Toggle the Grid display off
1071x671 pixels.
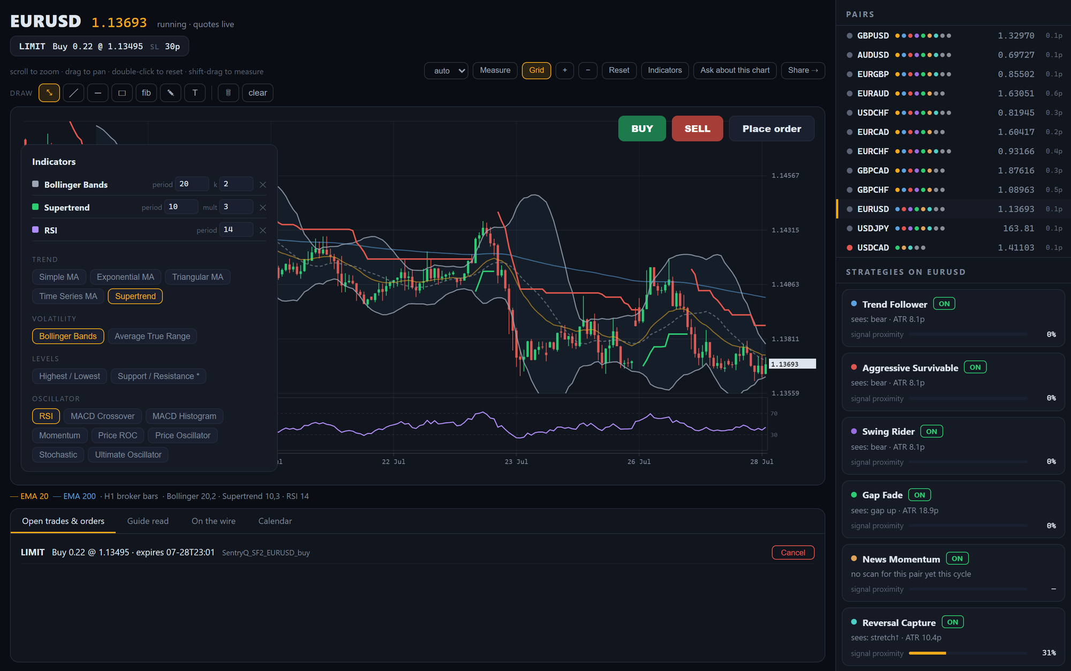[x=537, y=70]
